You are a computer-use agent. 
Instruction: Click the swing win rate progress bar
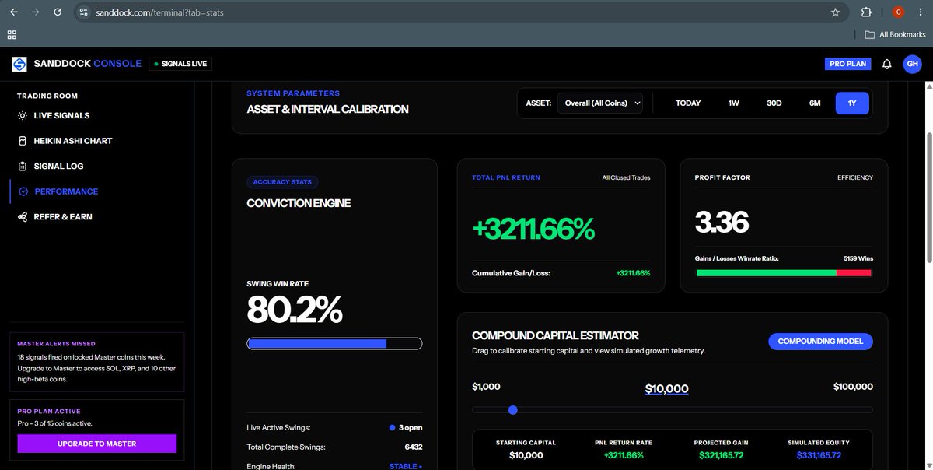point(334,343)
